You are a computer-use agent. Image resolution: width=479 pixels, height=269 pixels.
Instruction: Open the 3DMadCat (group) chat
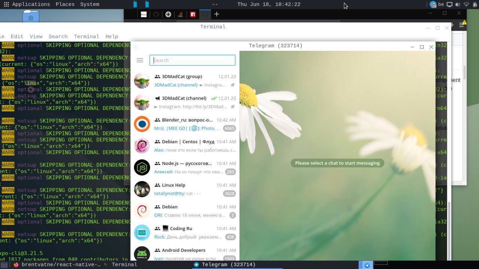pos(185,80)
